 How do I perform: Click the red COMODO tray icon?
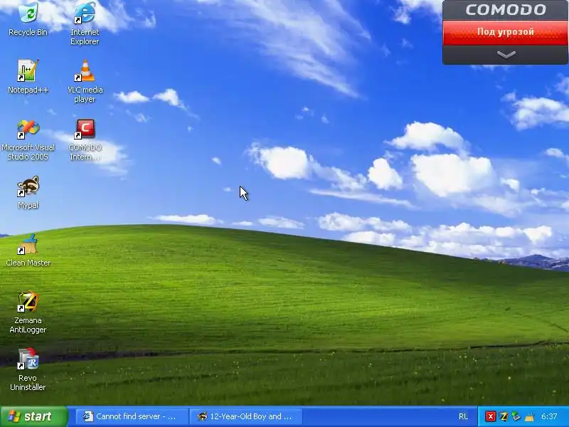[490, 416]
